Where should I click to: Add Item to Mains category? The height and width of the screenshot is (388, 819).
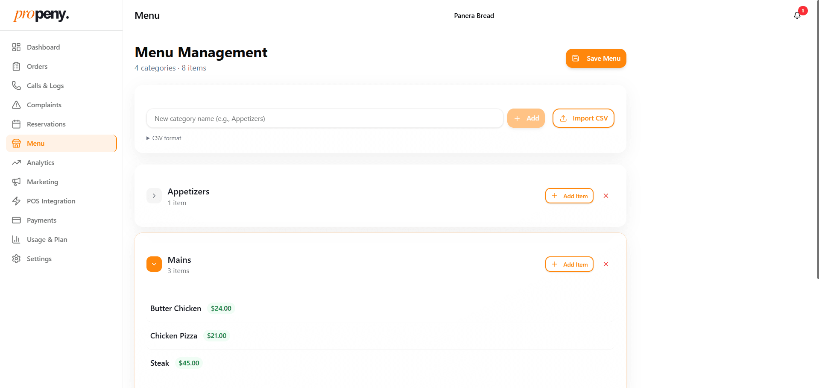click(569, 264)
